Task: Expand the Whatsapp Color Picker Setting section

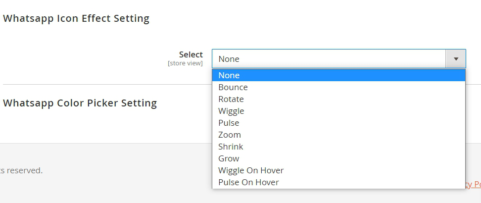Action: (x=80, y=103)
